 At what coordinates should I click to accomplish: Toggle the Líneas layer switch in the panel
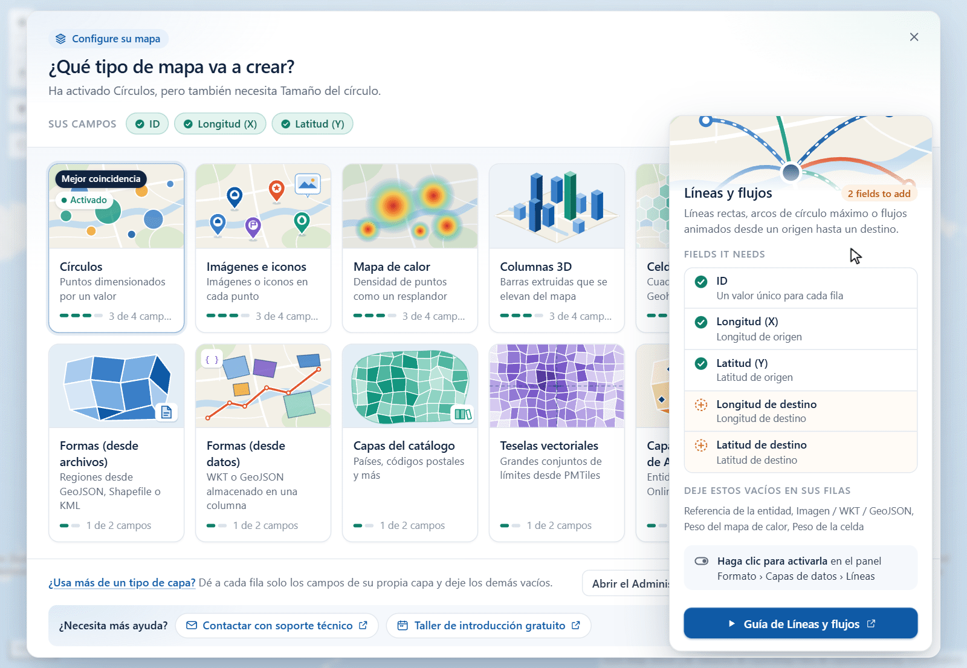point(701,561)
